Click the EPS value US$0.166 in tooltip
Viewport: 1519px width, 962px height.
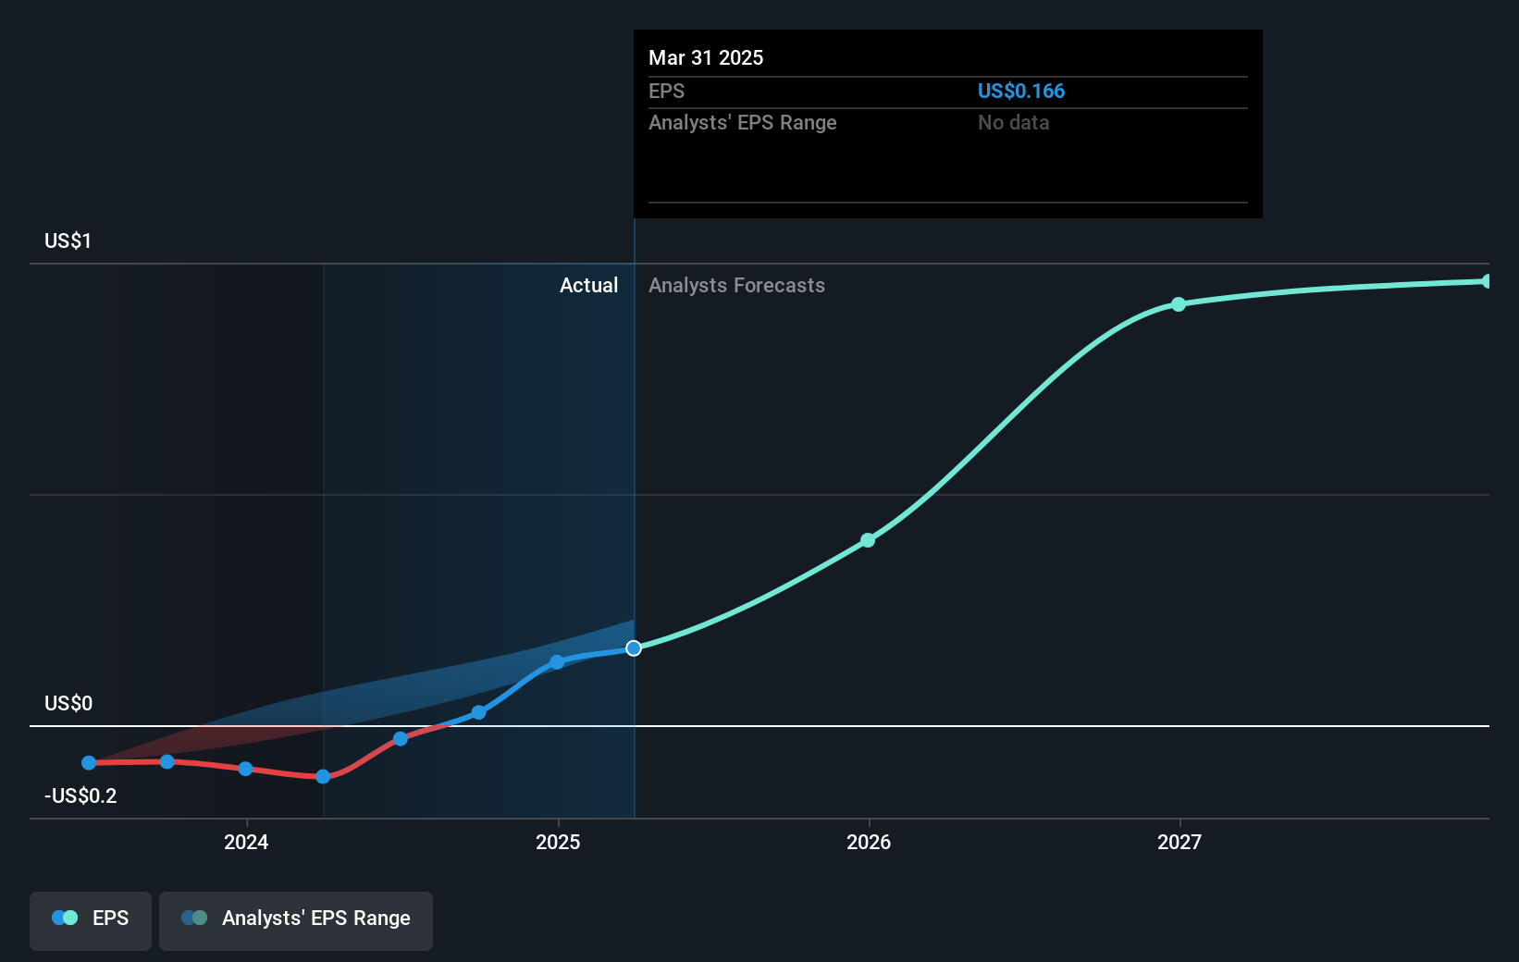tap(1021, 91)
